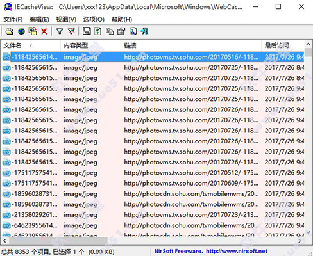Click image/jpeg cell in selected row -11842565614
313x256 pixels.
click(80, 57)
